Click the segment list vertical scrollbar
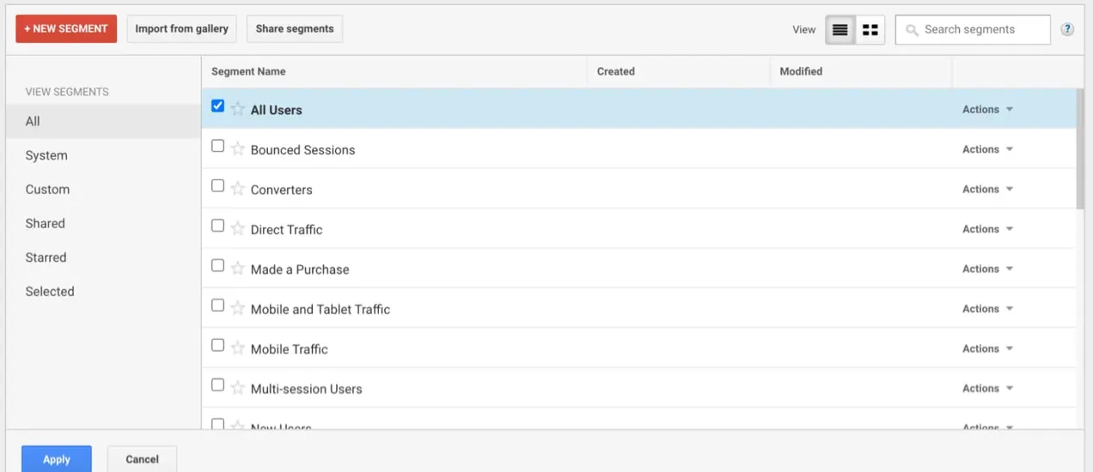Image resolution: width=1093 pixels, height=472 pixels. pos(1080,148)
